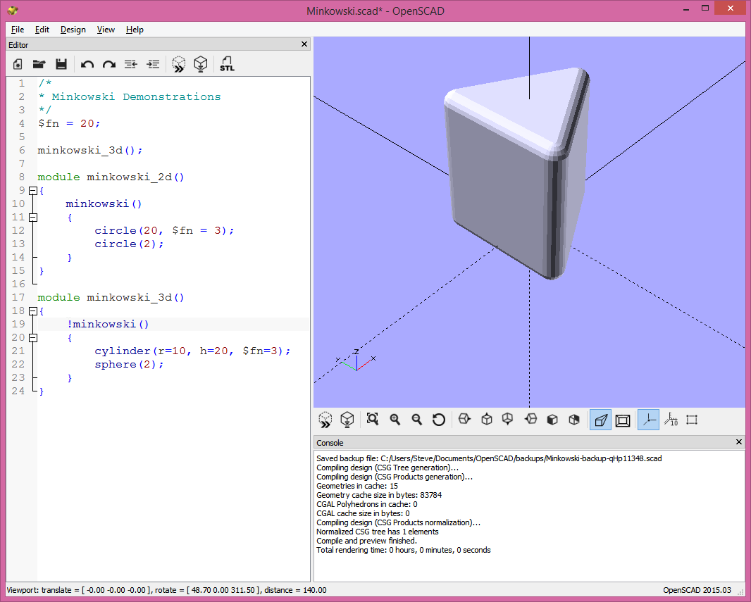Zoom in on the 3D viewport

point(395,420)
